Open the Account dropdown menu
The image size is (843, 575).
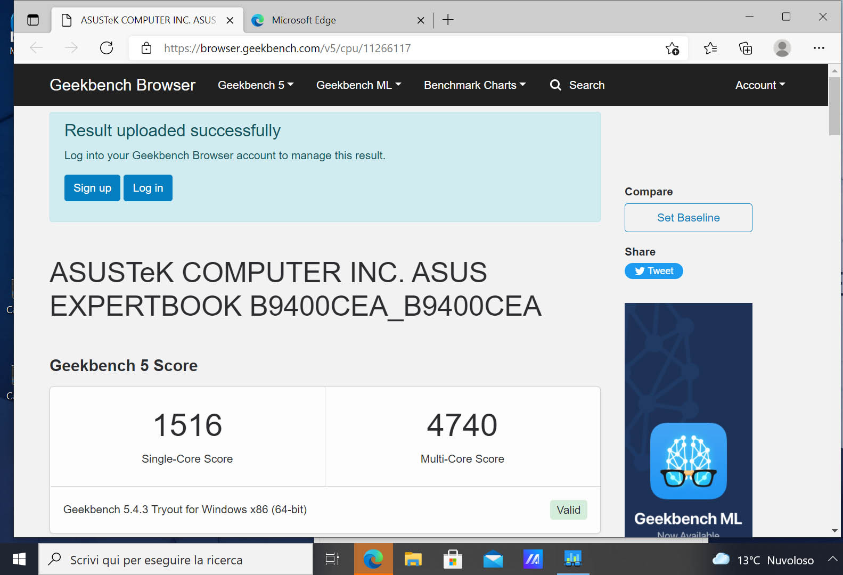760,85
